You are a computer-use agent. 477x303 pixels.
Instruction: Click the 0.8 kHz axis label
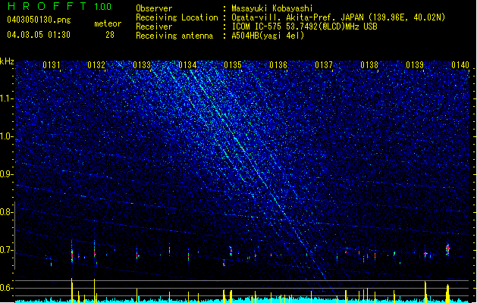pos(7,212)
